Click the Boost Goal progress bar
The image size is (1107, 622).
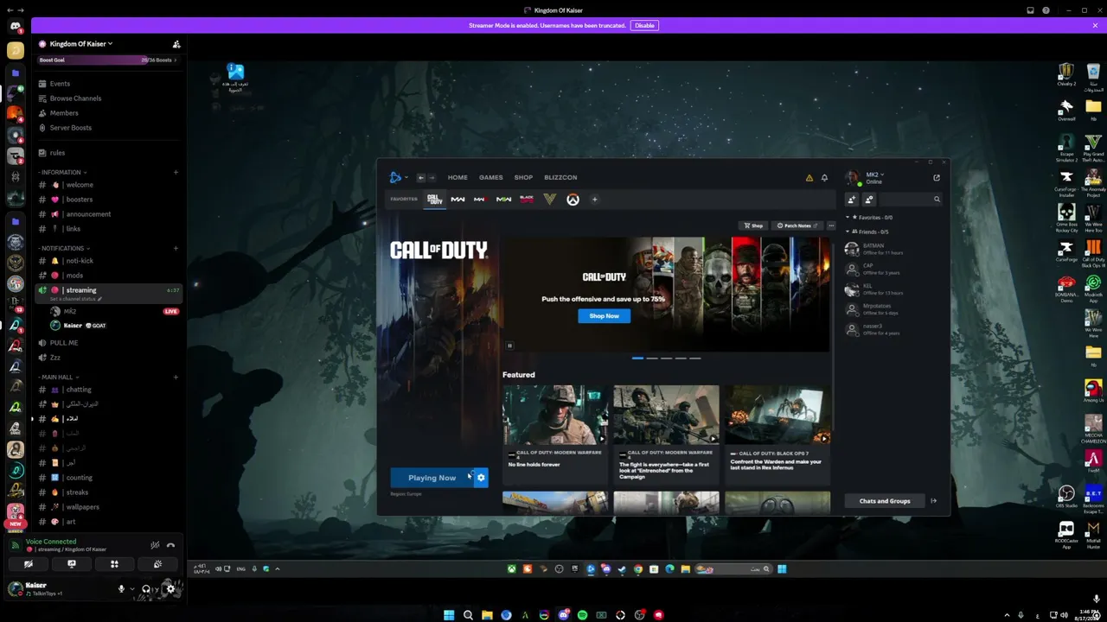pos(108,60)
